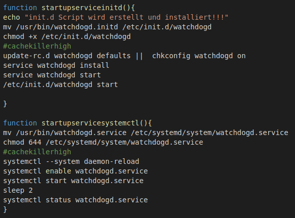Click the /etc/systemd/system/watchdogd.service destination in mv line
This screenshot has width=295, height=218.
coord(210,133)
